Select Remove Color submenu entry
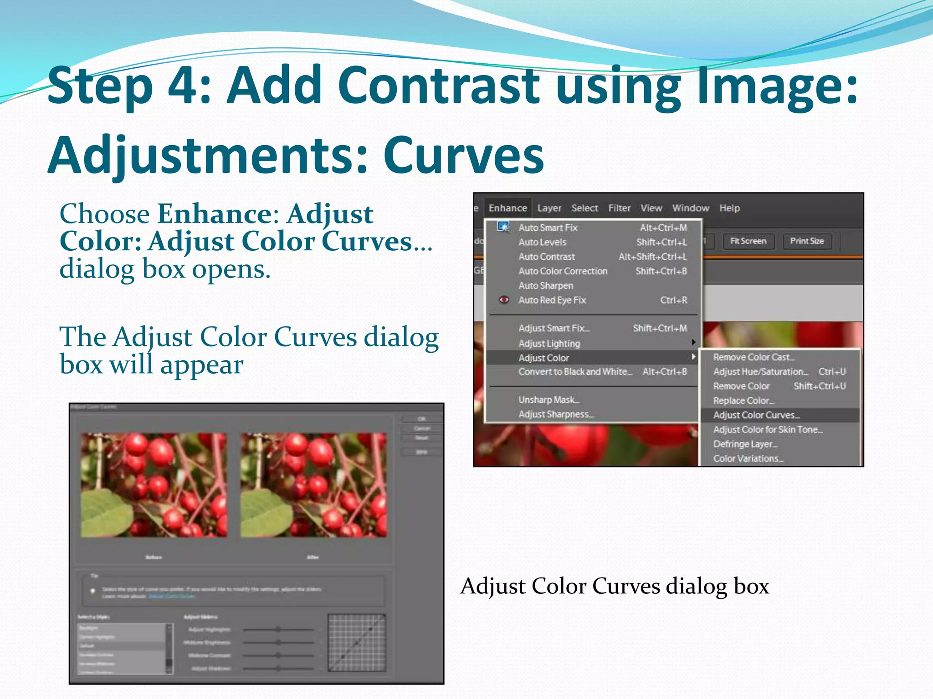The width and height of the screenshot is (933, 699). [779, 386]
